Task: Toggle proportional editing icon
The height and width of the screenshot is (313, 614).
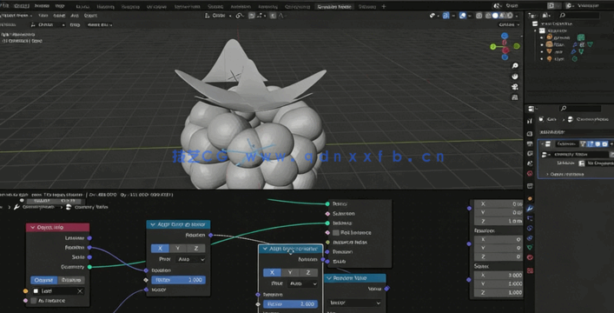Action: coord(273,16)
